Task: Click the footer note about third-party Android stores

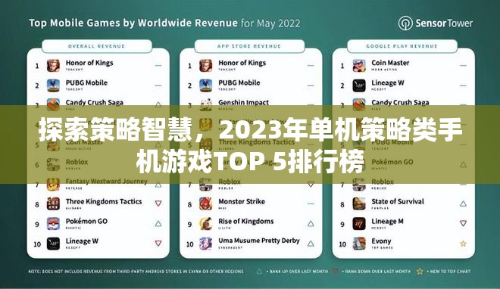Action: point(136,272)
